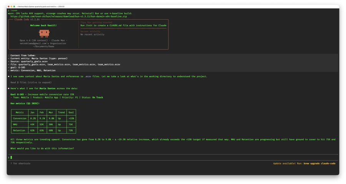The image size is (346, 184).
Task: Click the bullet before 'I see some context'
Action: (8, 76)
